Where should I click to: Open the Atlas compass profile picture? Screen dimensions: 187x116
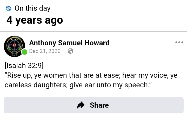(15, 46)
